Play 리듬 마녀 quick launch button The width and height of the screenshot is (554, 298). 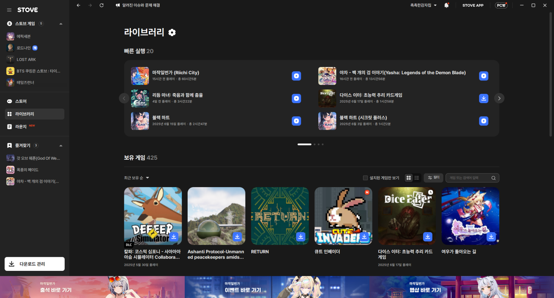click(x=296, y=98)
